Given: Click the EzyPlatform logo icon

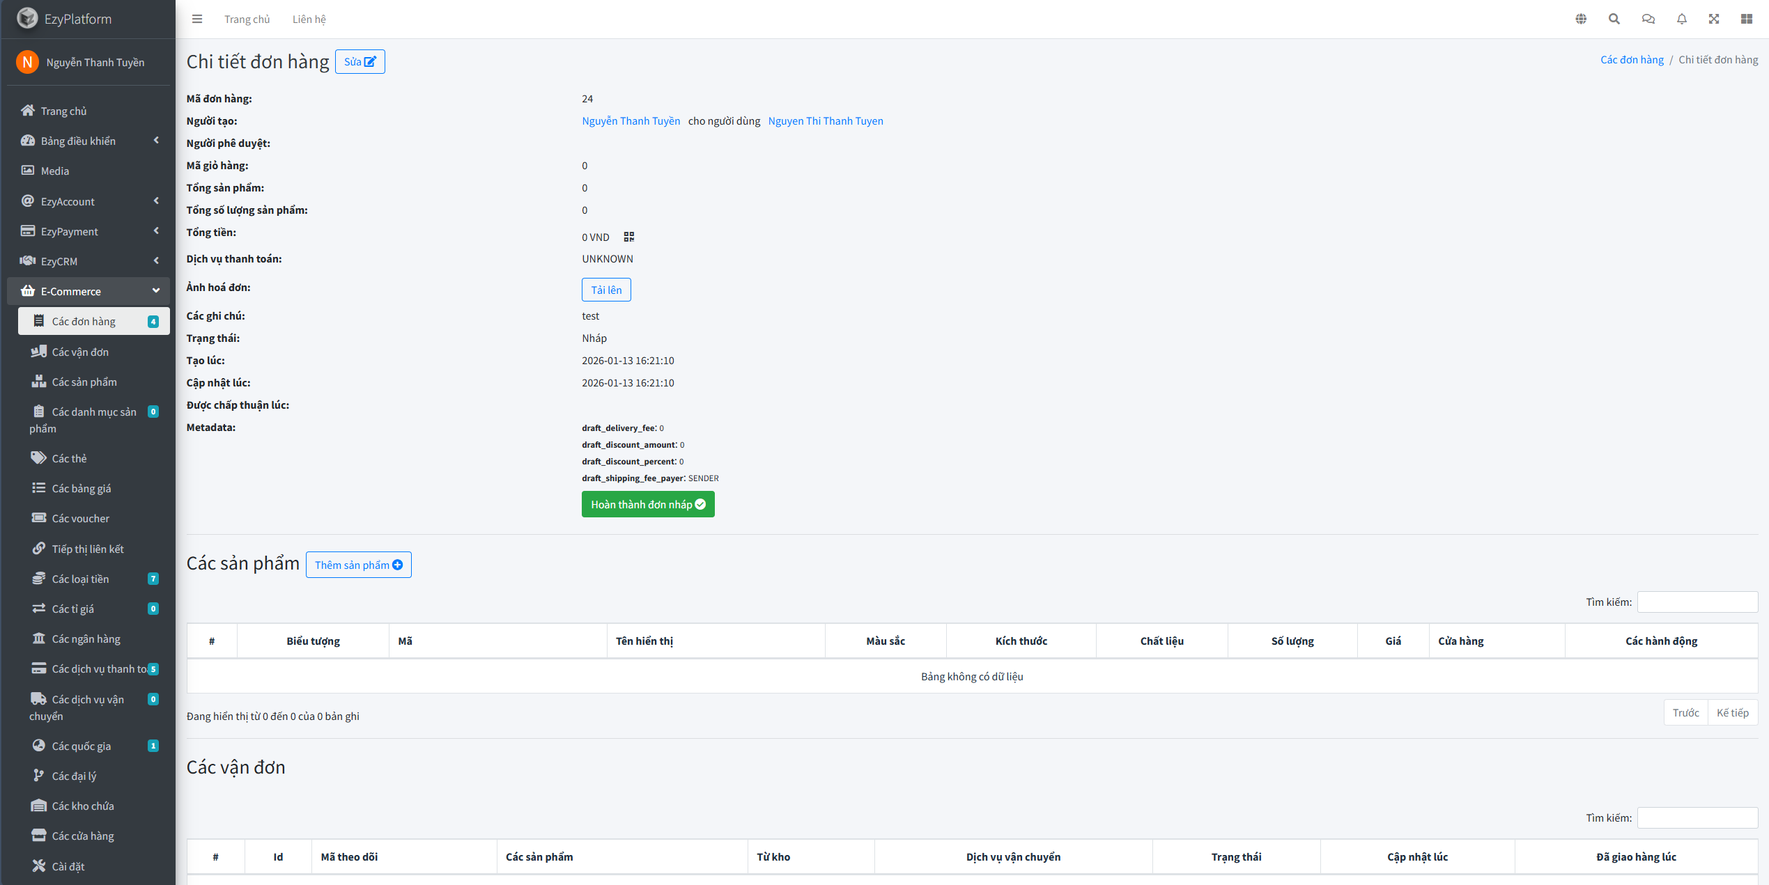Looking at the screenshot, I should coord(27,19).
